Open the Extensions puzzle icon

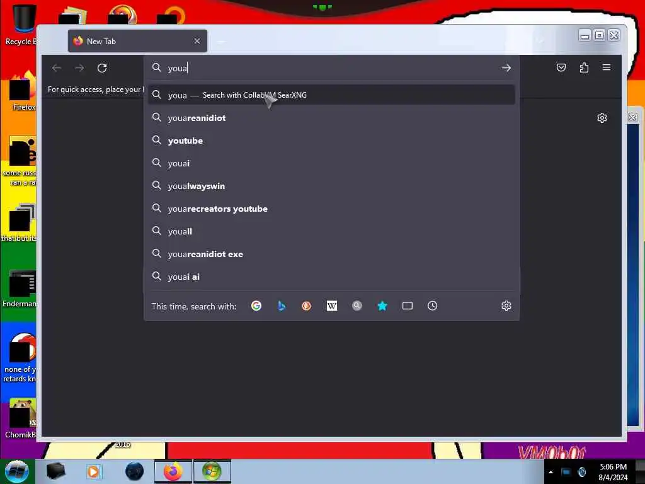[x=584, y=67]
